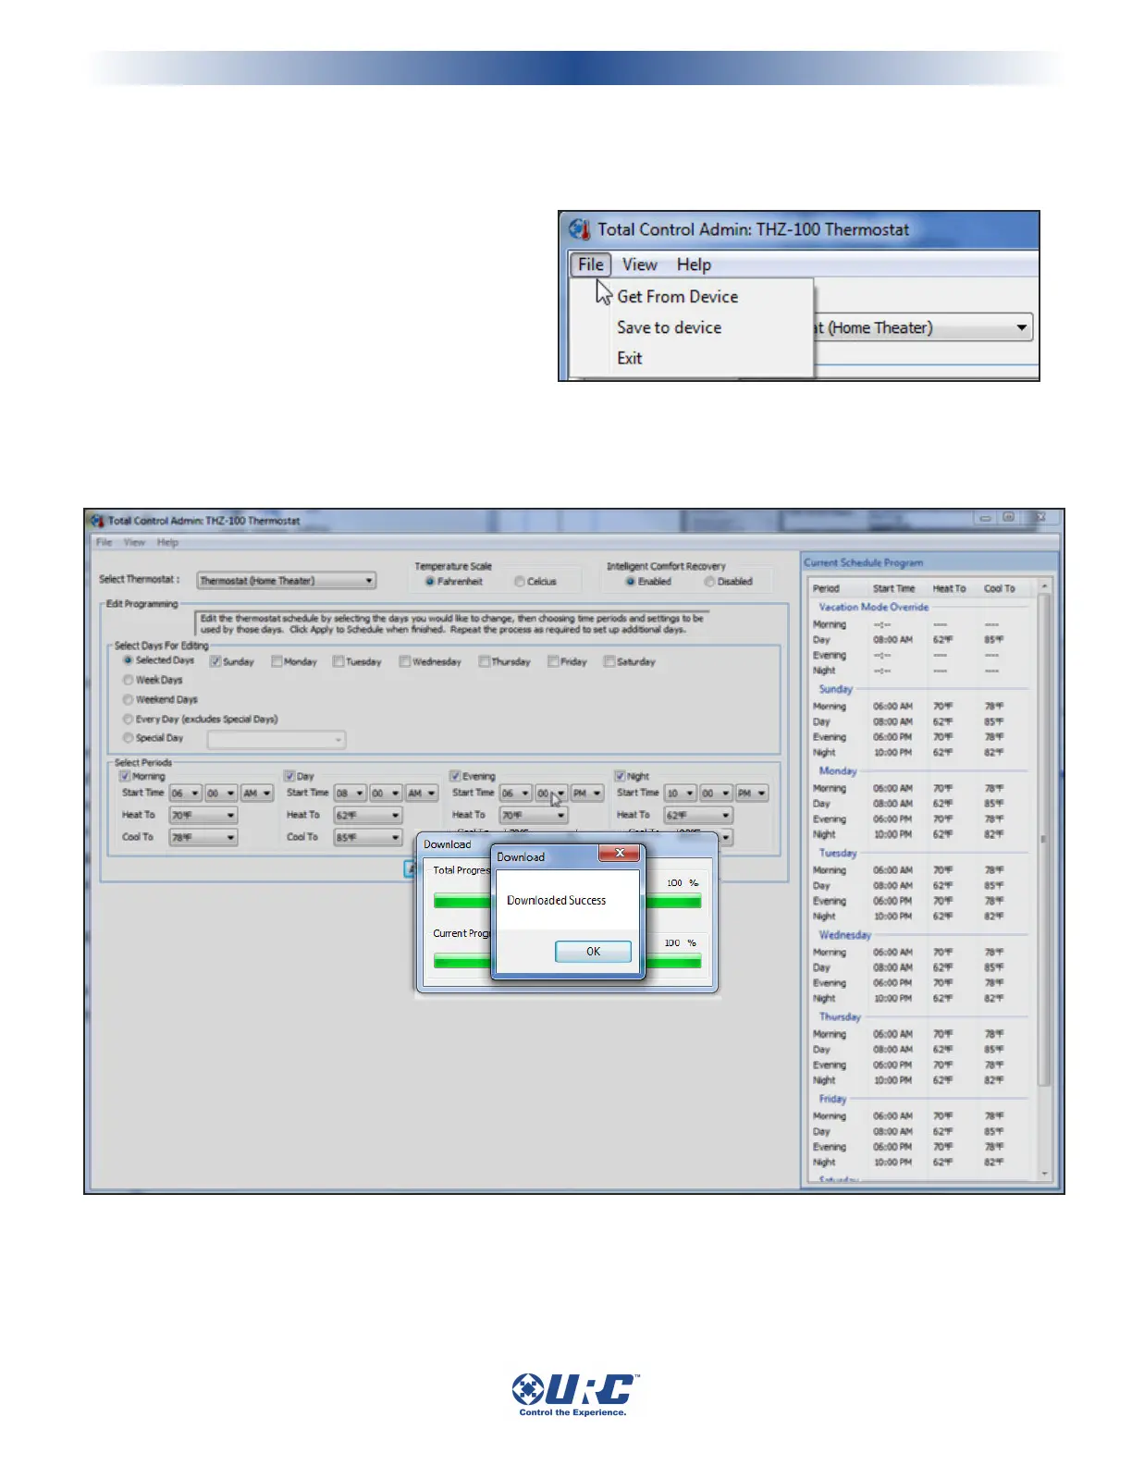The image size is (1132, 1465).
Task: Click the Start Time column header
Action: 893,588
